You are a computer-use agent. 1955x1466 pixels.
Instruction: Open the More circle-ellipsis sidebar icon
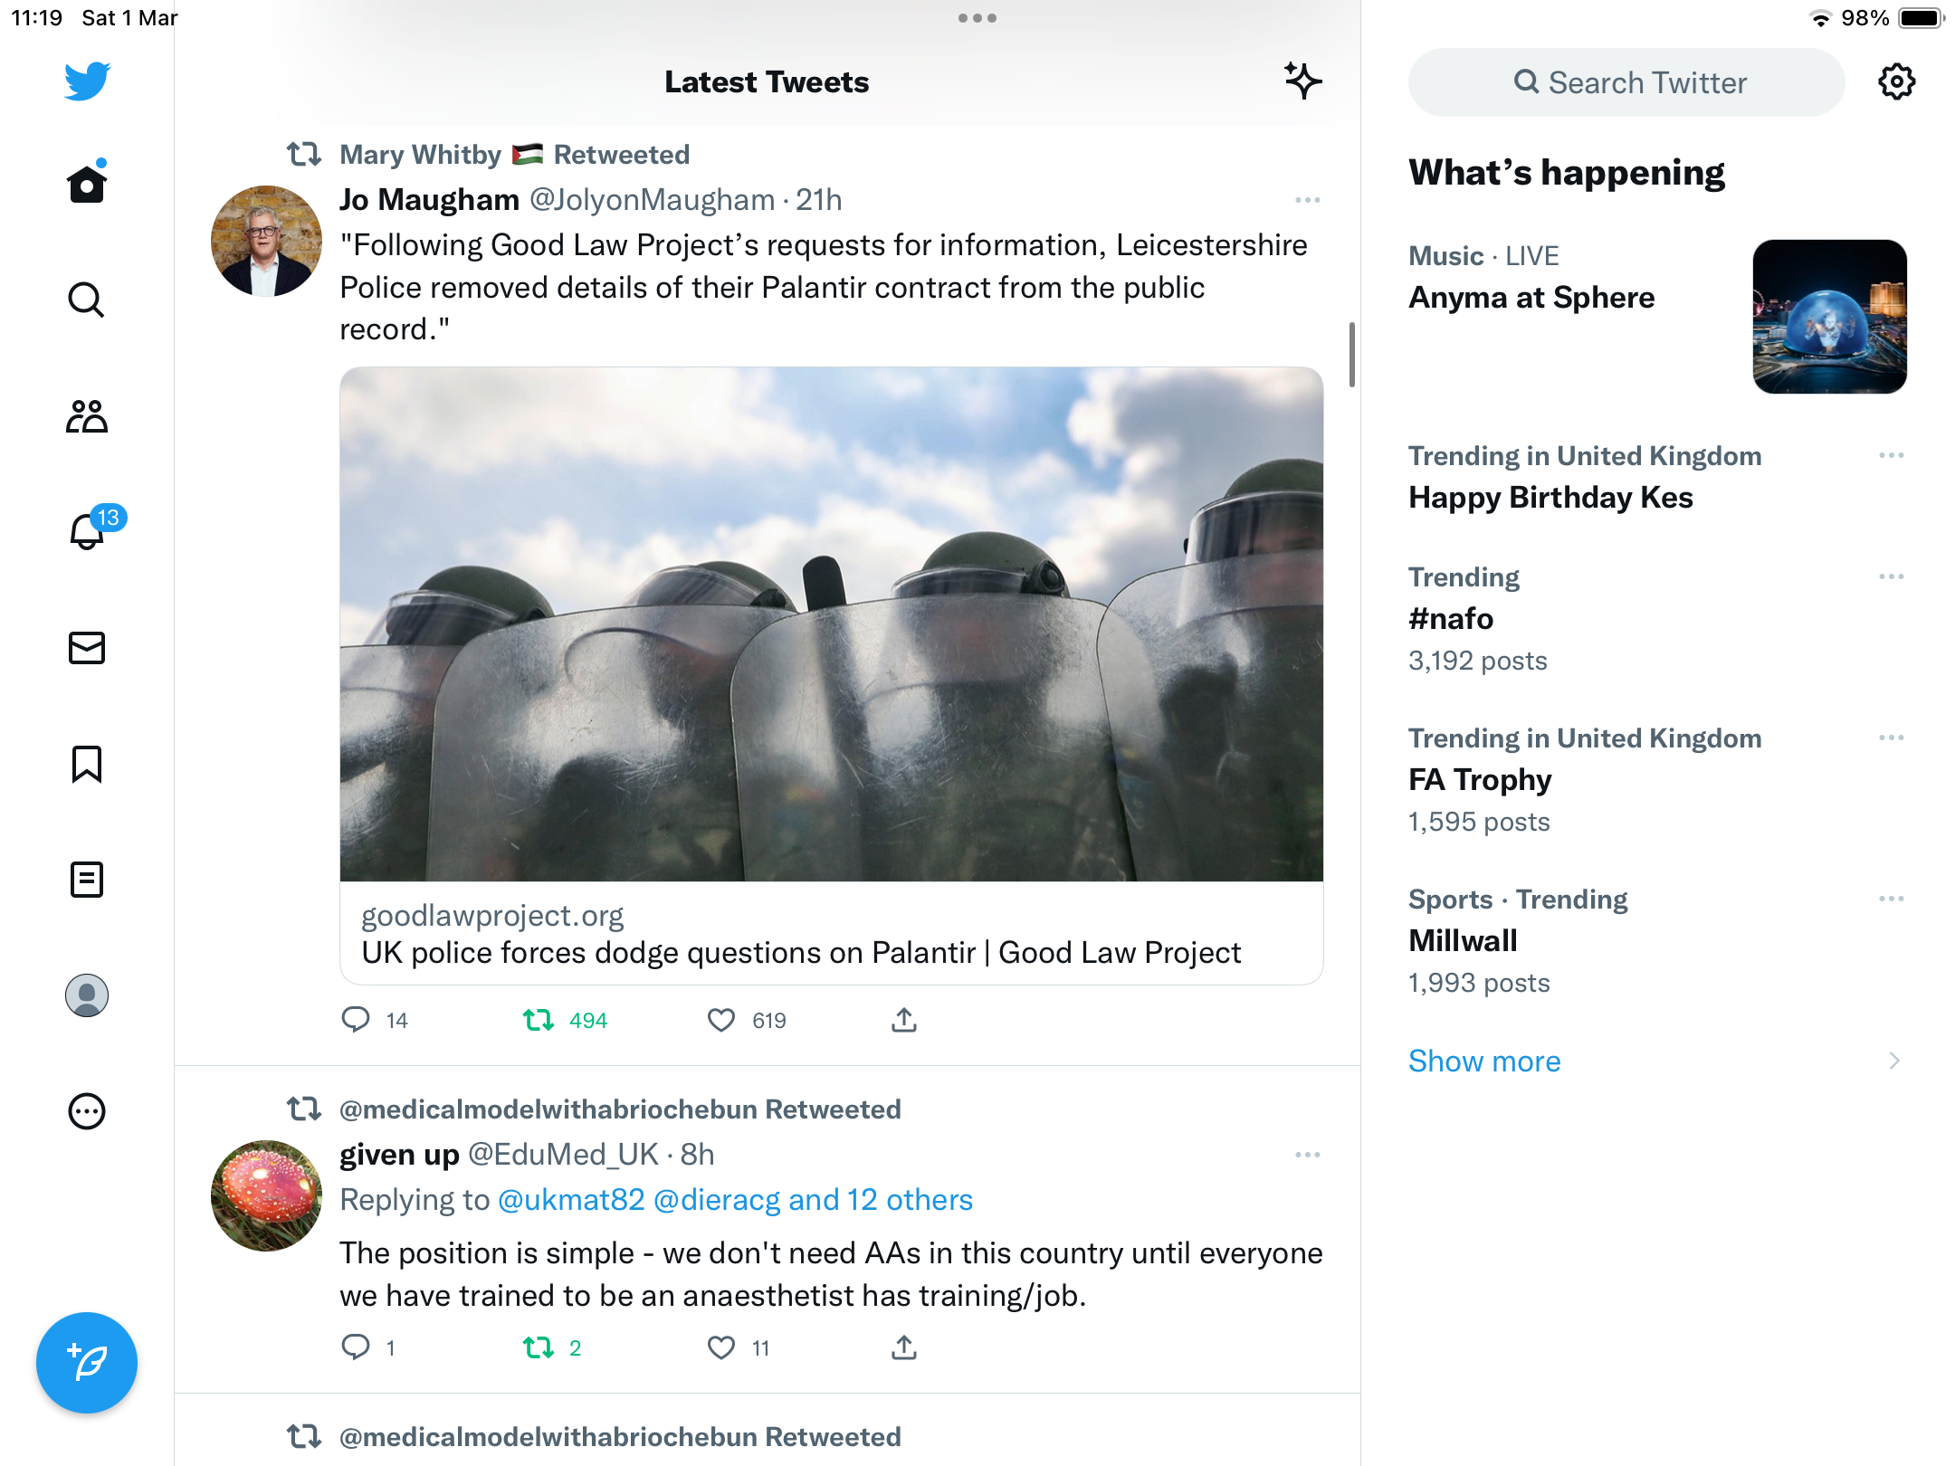pos(87,1111)
